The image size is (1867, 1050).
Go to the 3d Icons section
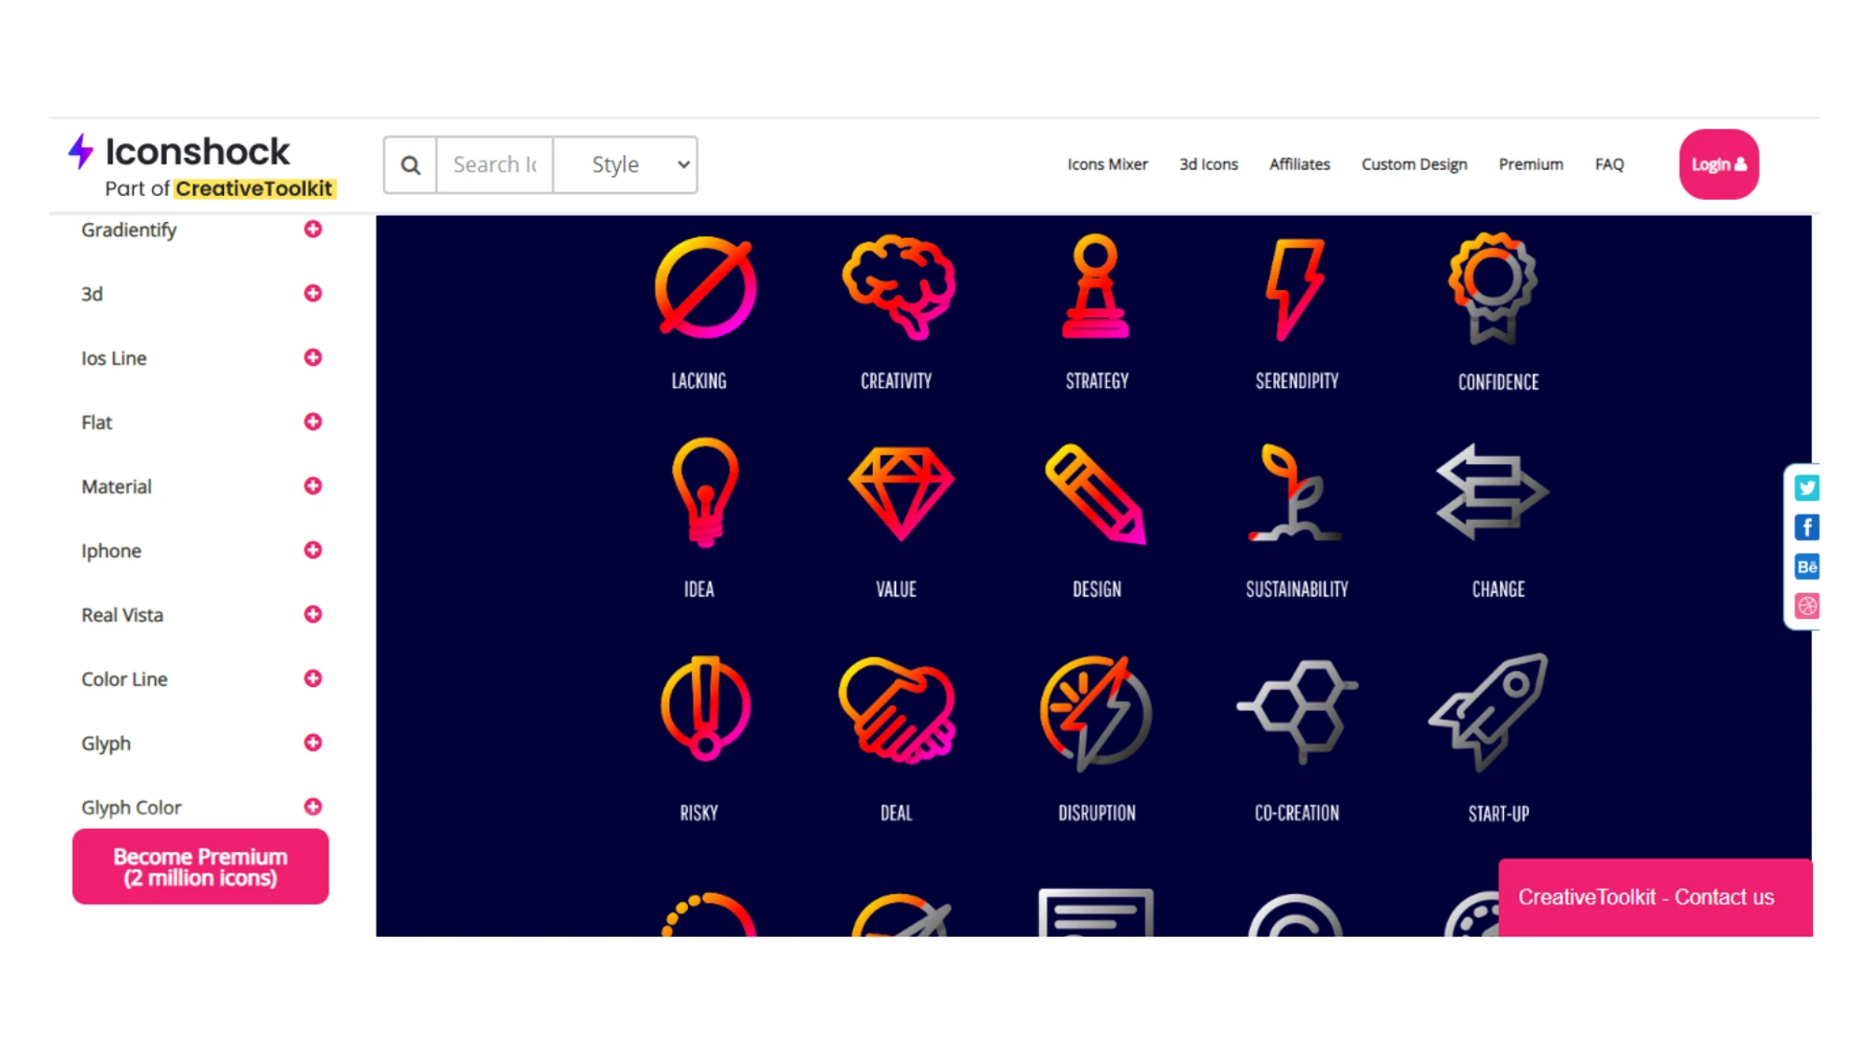[1208, 164]
